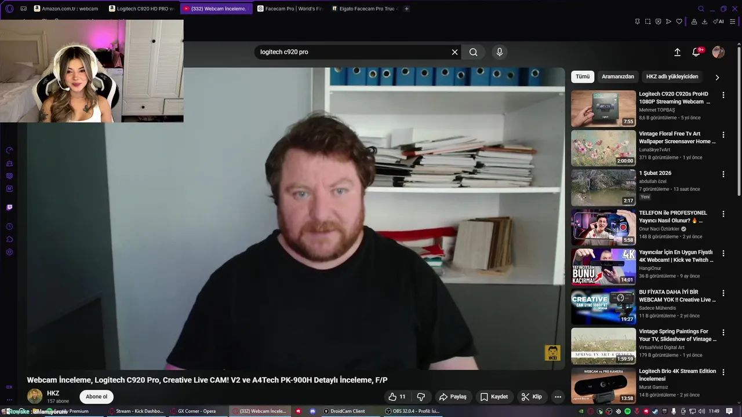Clear the search box with X icon

tap(455, 52)
